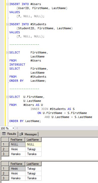
Task: Select the top-left corner of second grid
Action: 5,164
